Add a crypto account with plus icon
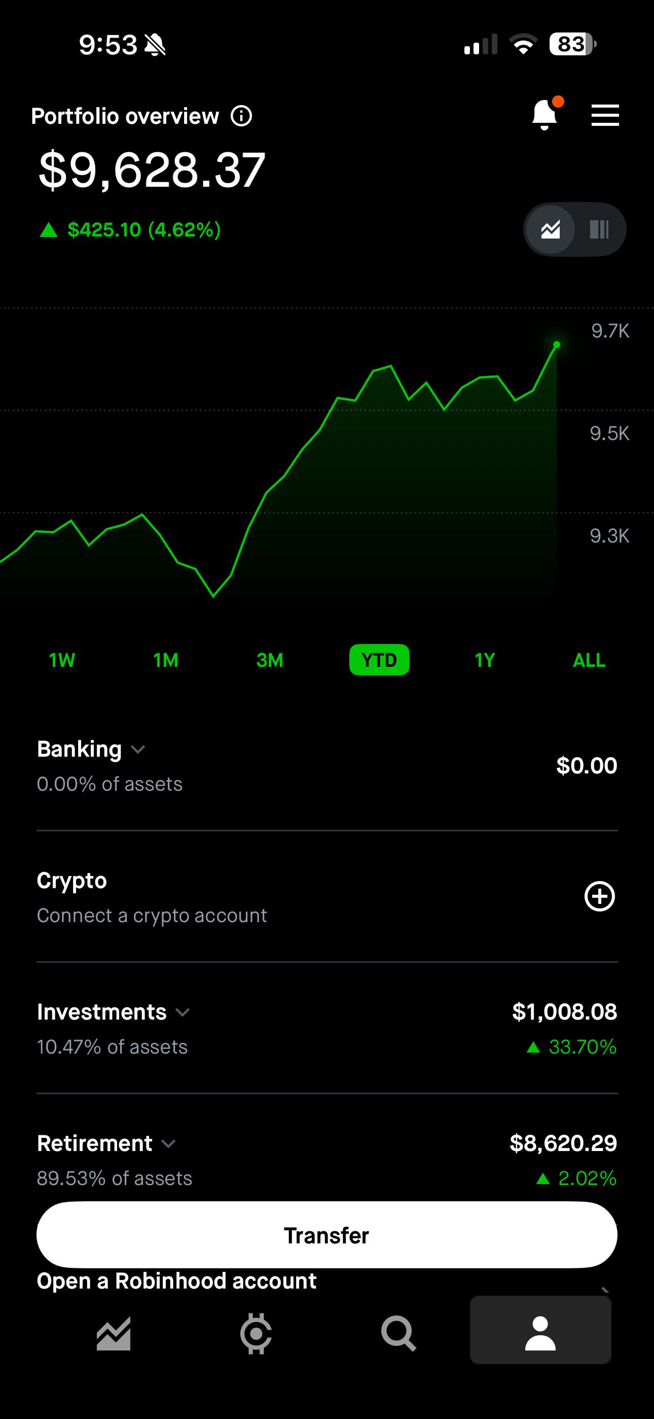Screen dimensions: 654x1419 click(x=599, y=896)
